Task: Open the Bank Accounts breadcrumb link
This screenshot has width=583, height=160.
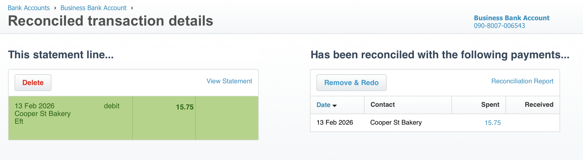Action: pyautogui.click(x=29, y=8)
